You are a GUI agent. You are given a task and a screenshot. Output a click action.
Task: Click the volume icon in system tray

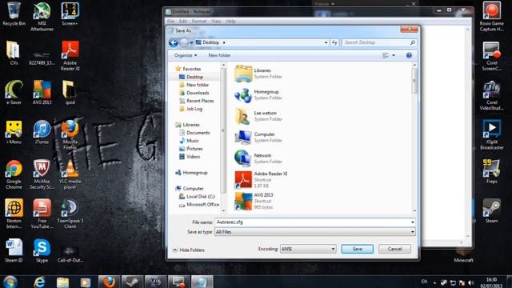click(x=470, y=282)
